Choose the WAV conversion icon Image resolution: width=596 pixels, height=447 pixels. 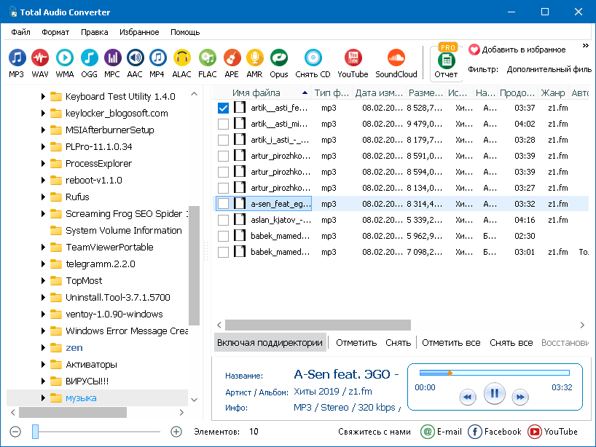40,58
